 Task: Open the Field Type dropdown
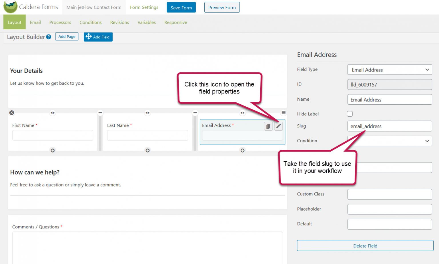pos(390,70)
